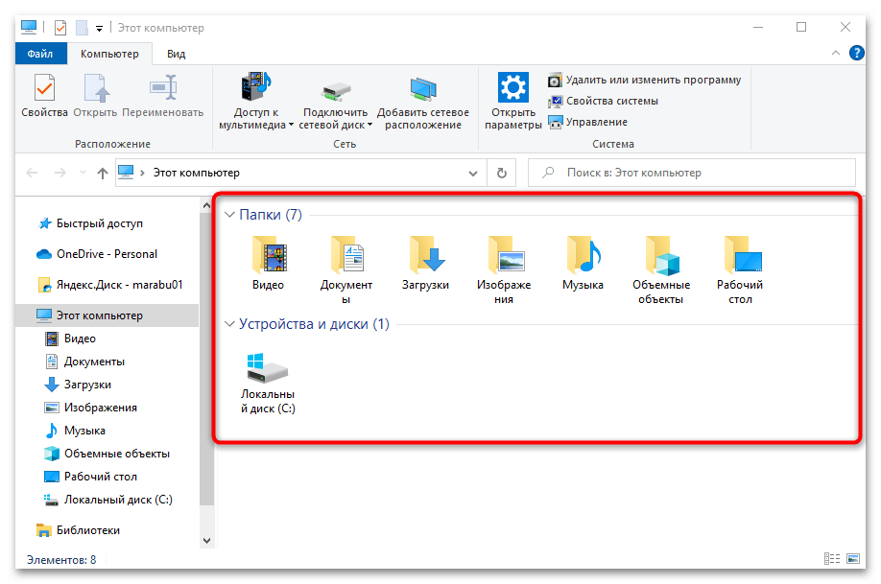Select Быстрый доступ in the sidebar
The image size is (881, 584).
90,223
